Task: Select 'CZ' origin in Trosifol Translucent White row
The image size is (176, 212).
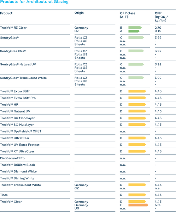Action: tap(77, 188)
